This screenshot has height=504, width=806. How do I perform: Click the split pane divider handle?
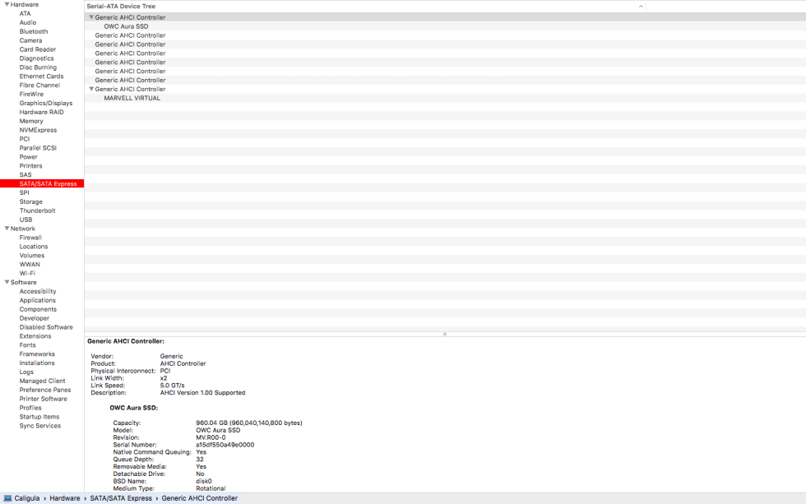pos(445,334)
